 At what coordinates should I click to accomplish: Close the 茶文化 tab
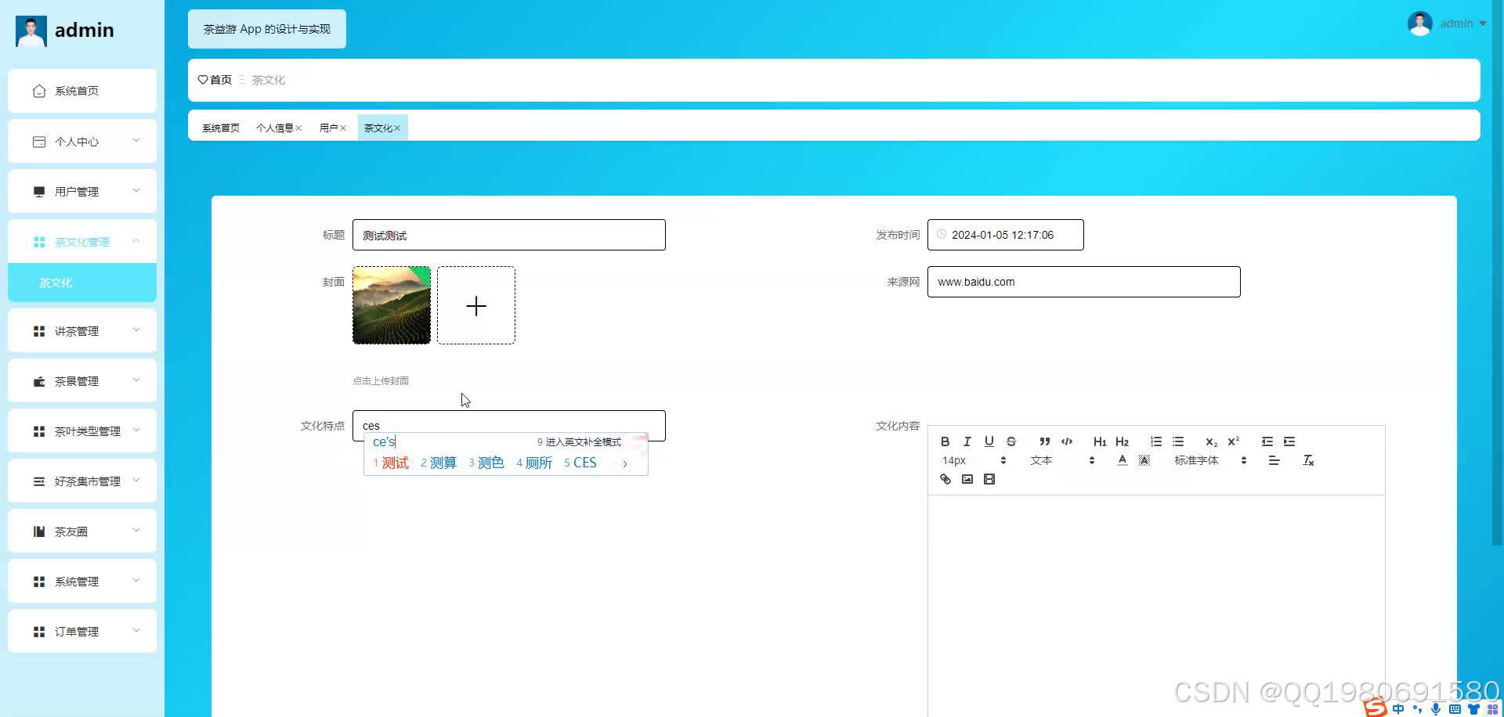click(x=397, y=128)
